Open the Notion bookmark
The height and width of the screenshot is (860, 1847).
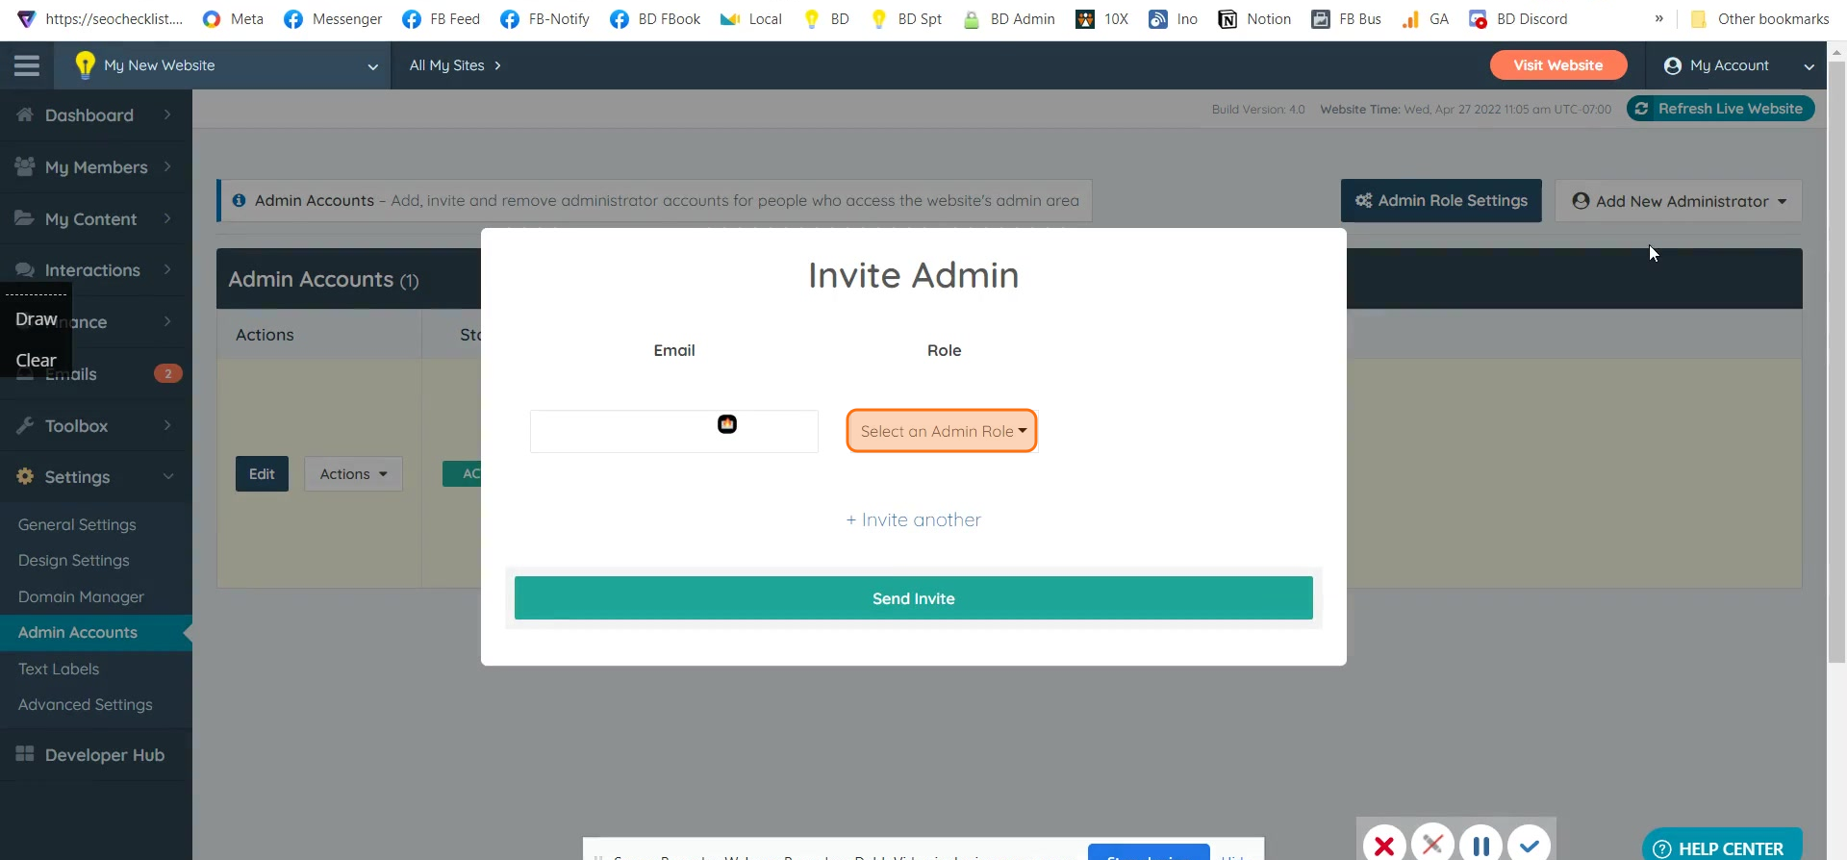coord(1254,19)
